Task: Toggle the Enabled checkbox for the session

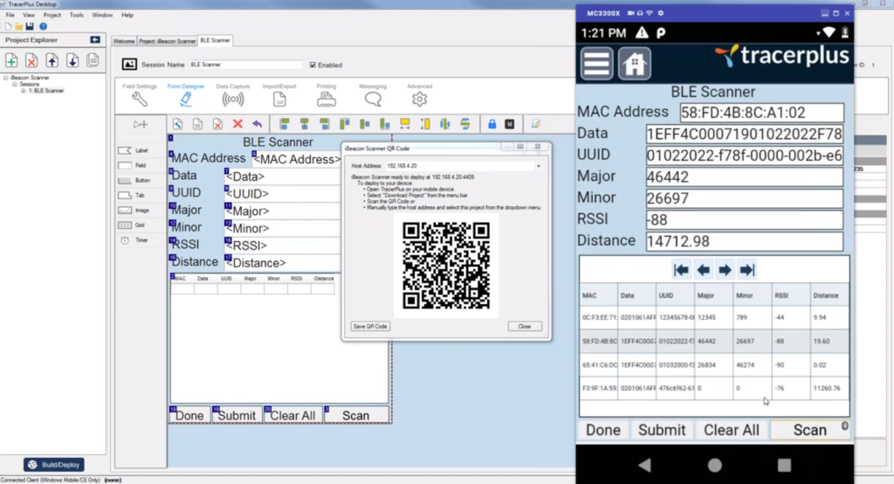Action: click(313, 65)
